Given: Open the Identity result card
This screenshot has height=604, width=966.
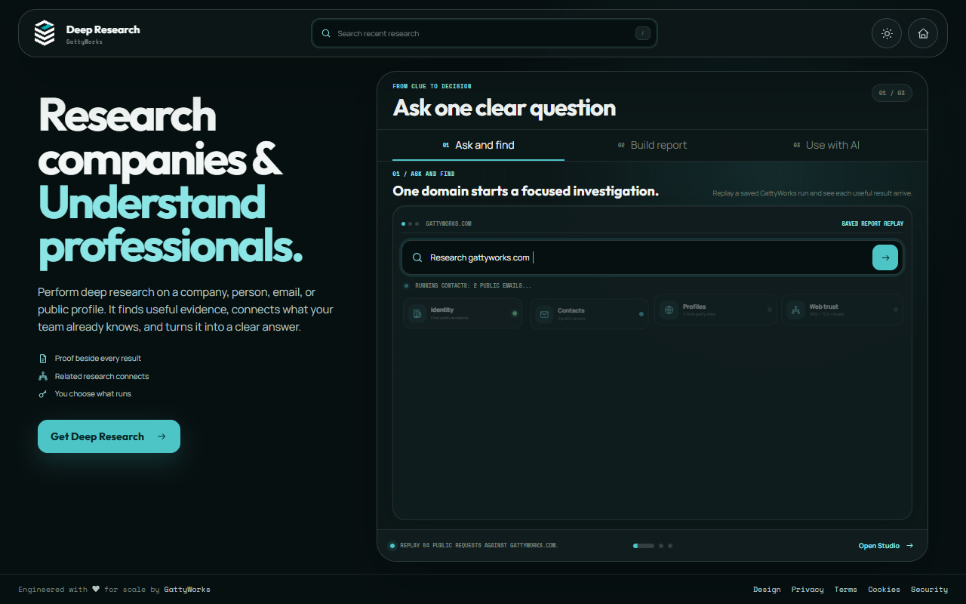Looking at the screenshot, I should (463, 313).
